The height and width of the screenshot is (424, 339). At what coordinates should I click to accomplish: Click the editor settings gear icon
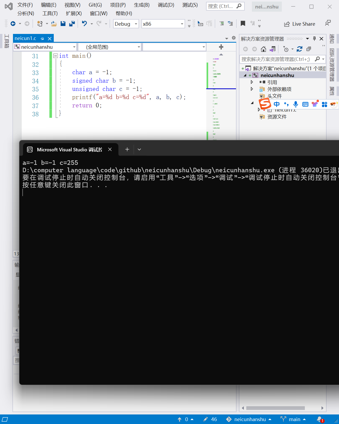point(234,38)
